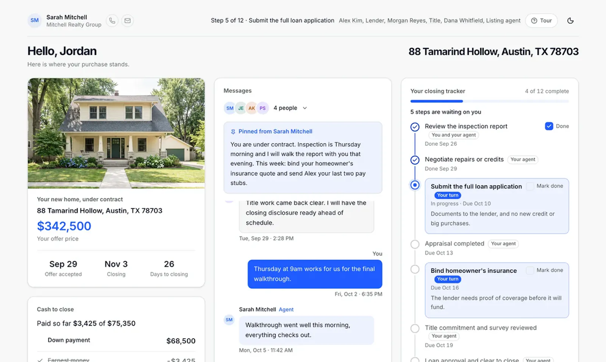This screenshot has width=606, height=362.
Task: Click the Agent label next to Sarah Mitchell
Action: pyautogui.click(x=286, y=309)
